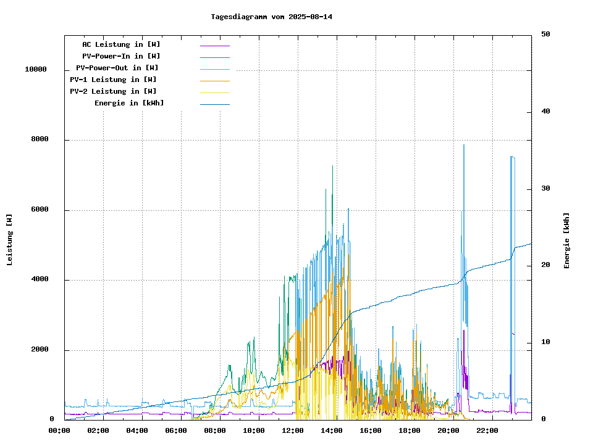Click the light blue PV-Power-Out legend line

tap(214, 69)
